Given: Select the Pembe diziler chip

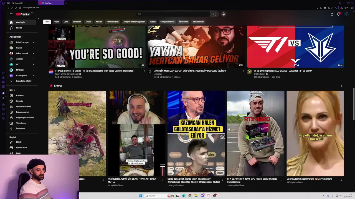Looking at the screenshot, I should pos(113,22).
